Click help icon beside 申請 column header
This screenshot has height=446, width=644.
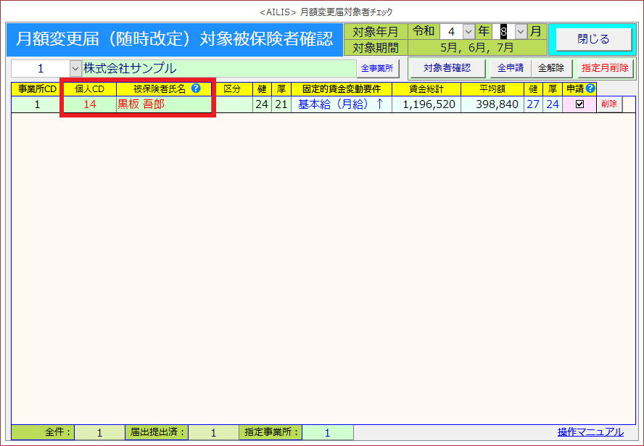pos(590,88)
